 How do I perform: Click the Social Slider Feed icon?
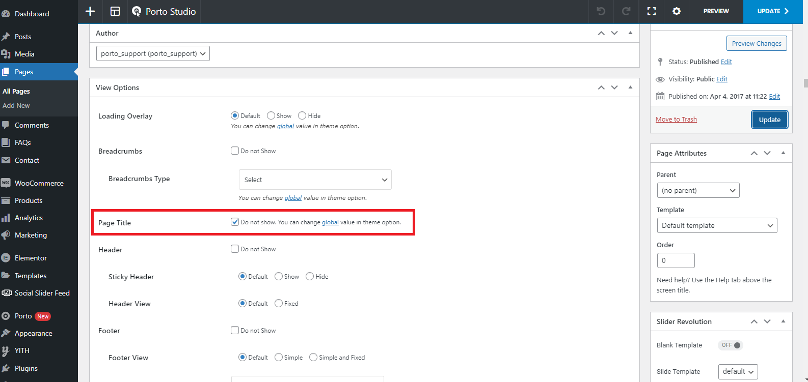[7, 293]
